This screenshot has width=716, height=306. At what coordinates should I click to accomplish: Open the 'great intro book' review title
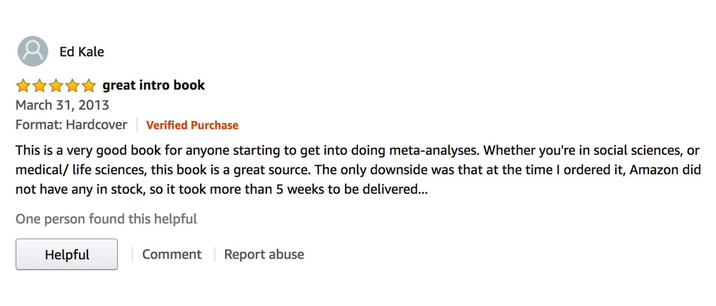point(153,85)
